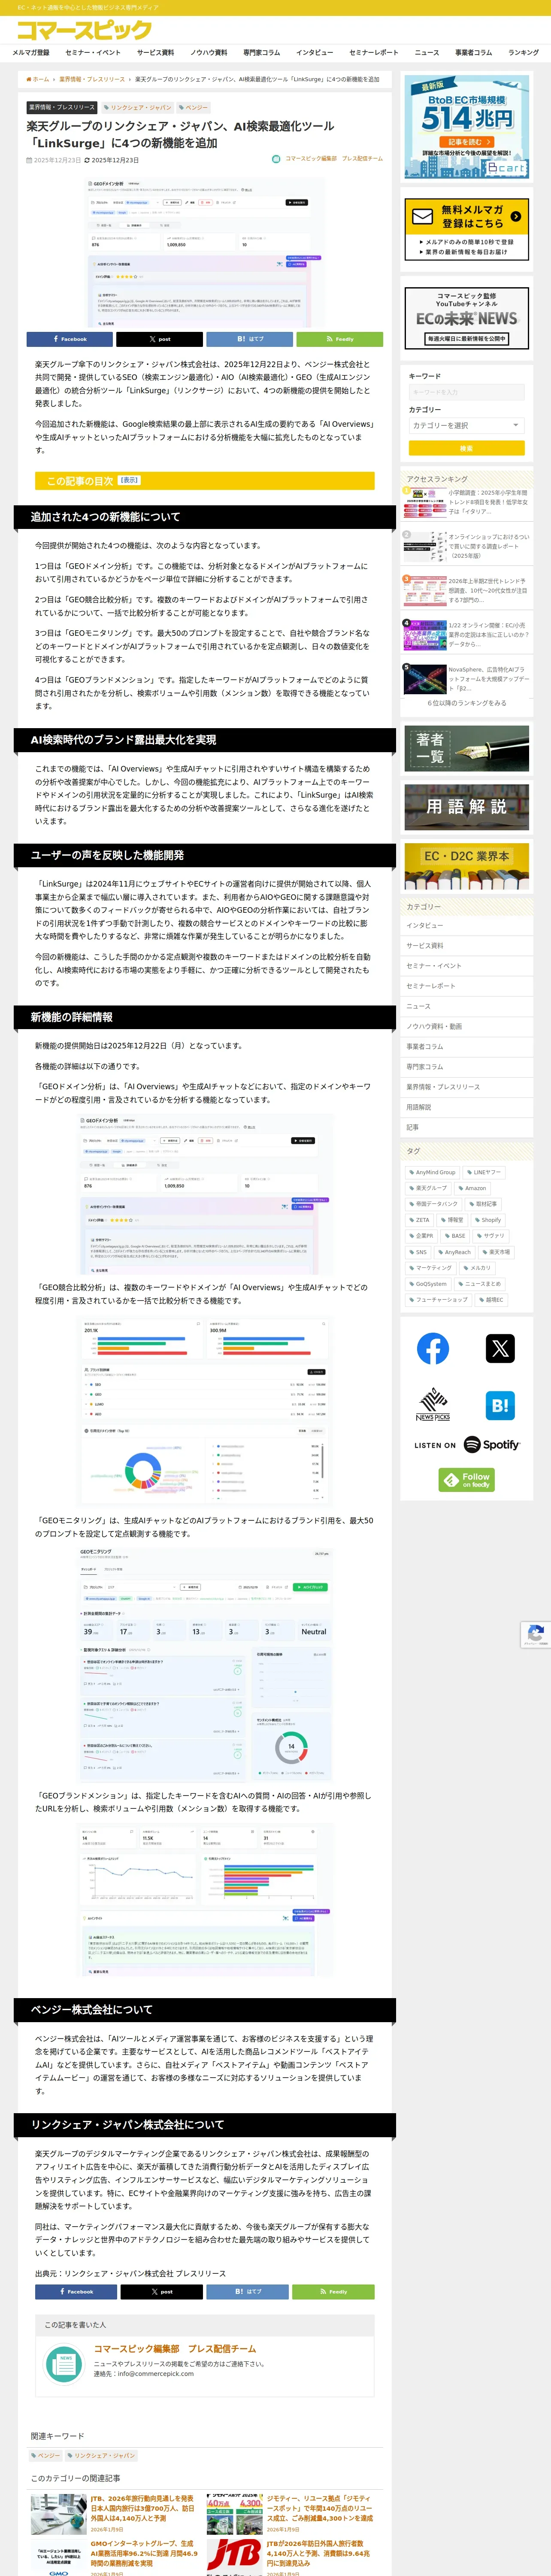This screenshot has width=551, height=2576.
Task: Open ranking item 小学館調査 2025年小学生年間トレンド
Action: (466, 502)
